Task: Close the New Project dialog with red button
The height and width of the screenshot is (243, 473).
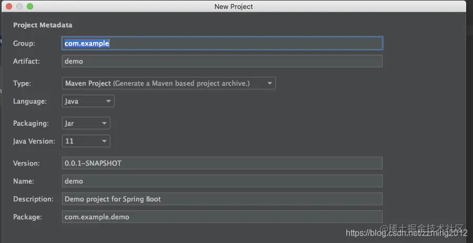Action: [x=9, y=6]
